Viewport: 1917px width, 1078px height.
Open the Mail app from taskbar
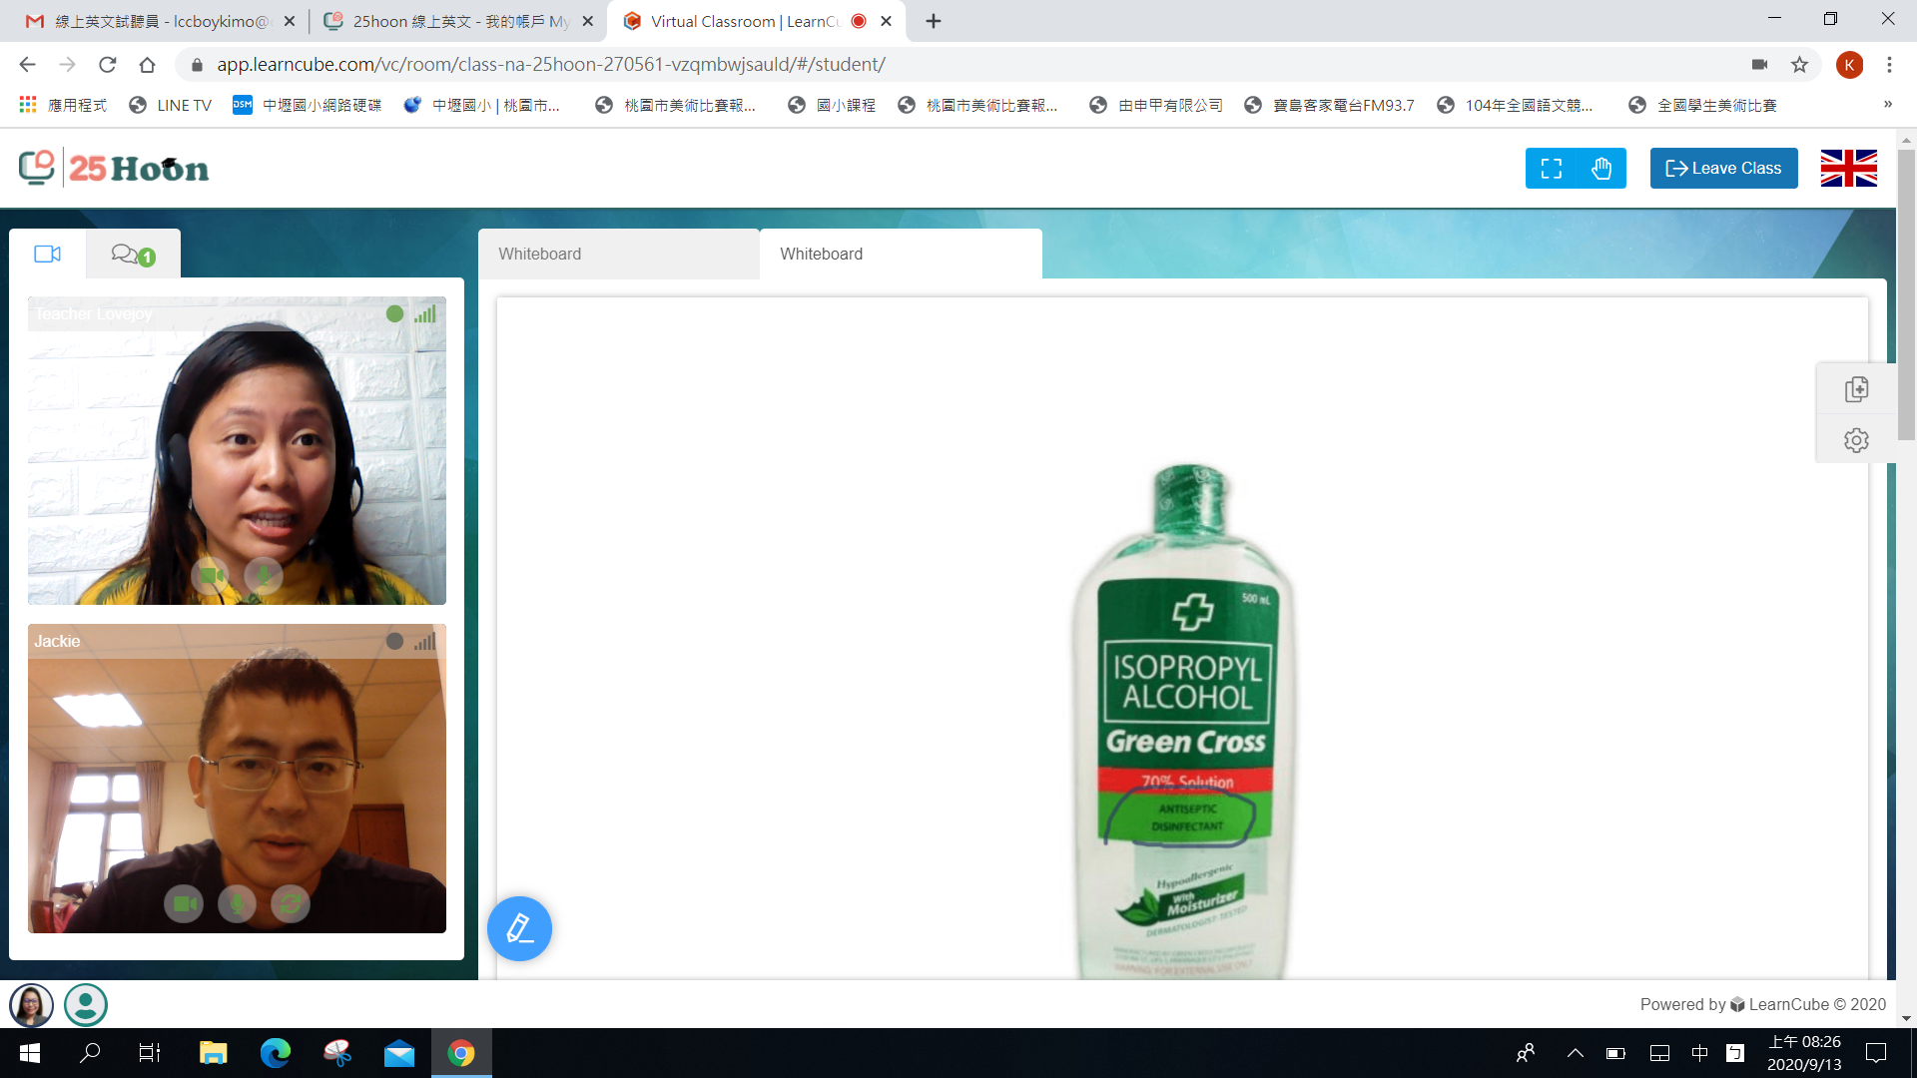tap(399, 1053)
